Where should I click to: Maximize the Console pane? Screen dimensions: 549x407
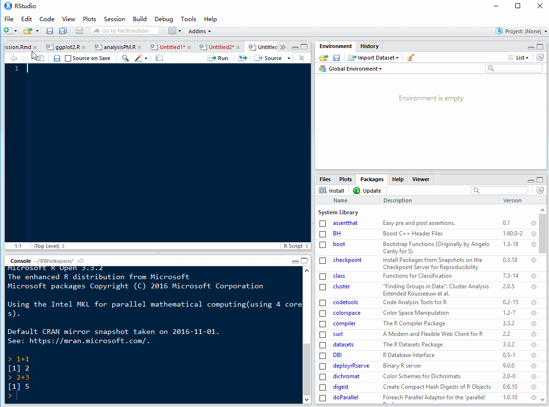click(304, 261)
